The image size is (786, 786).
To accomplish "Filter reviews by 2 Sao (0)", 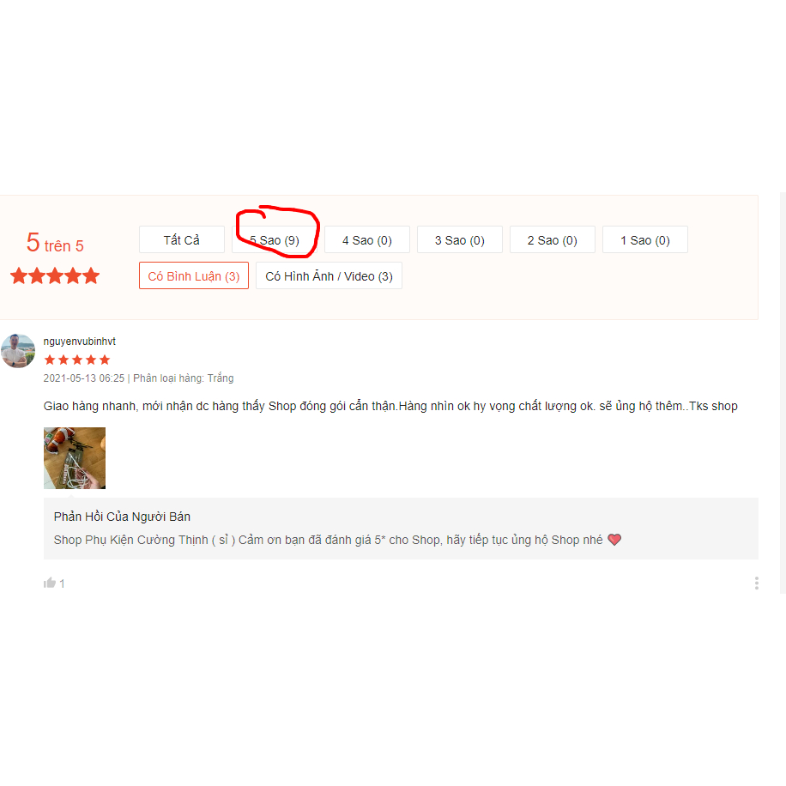I will [553, 239].
